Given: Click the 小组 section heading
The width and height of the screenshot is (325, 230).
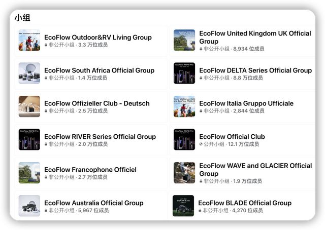Looking at the screenshot, I should [x=22, y=18].
